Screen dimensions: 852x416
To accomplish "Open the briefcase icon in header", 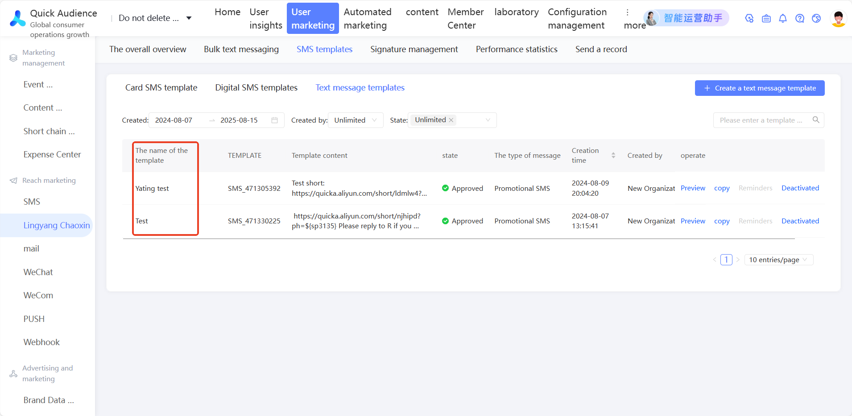I will coord(766,18).
